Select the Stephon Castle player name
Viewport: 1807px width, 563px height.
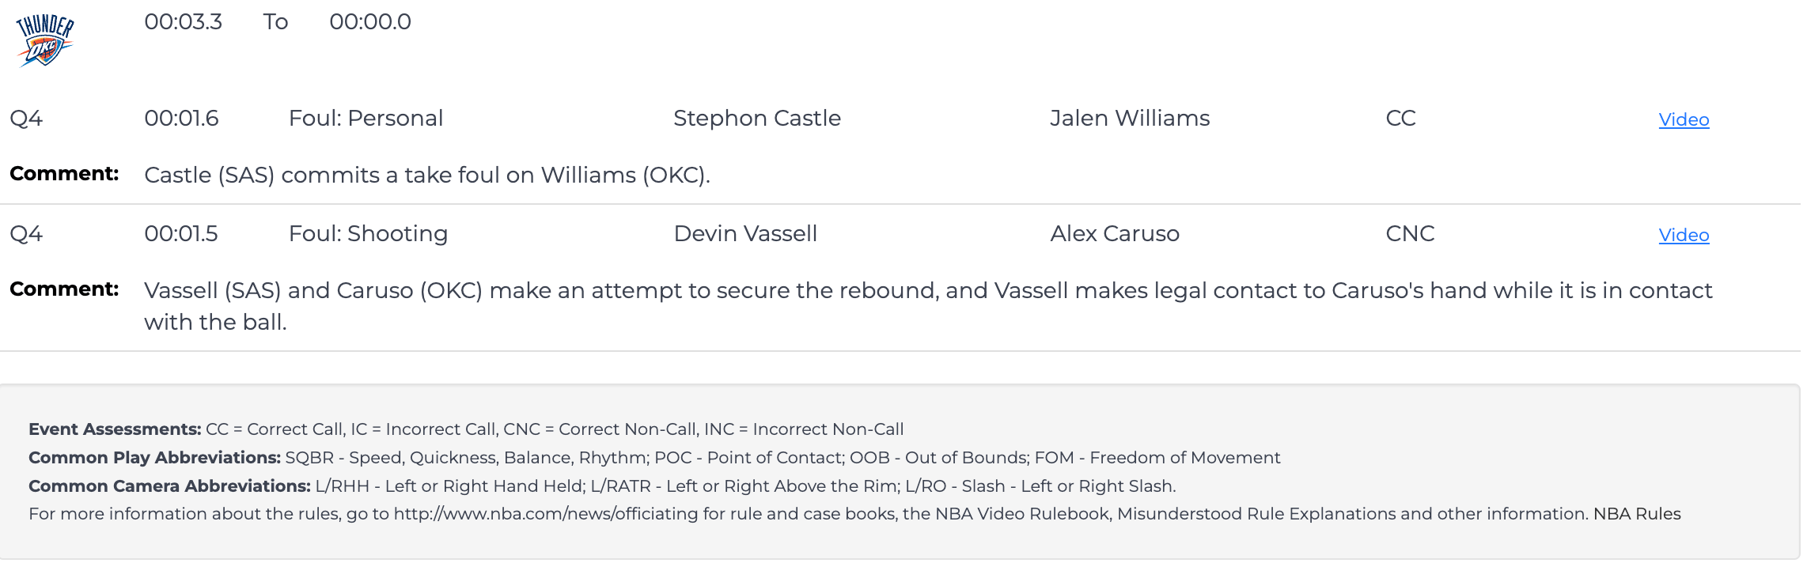[756, 118]
